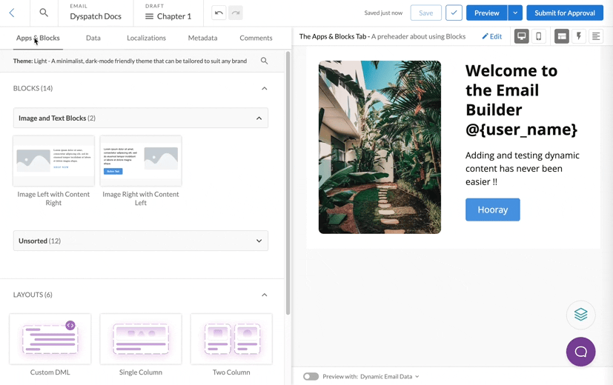Toggle the Preview with data switch
The image size is (613, 385).
pyautogui.click(x=311, y=376)
